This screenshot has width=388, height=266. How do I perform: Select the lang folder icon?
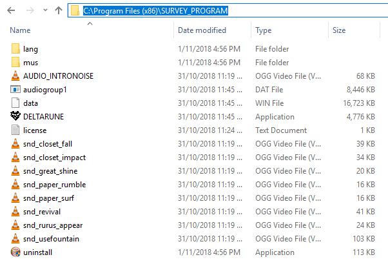coord(15,49)
